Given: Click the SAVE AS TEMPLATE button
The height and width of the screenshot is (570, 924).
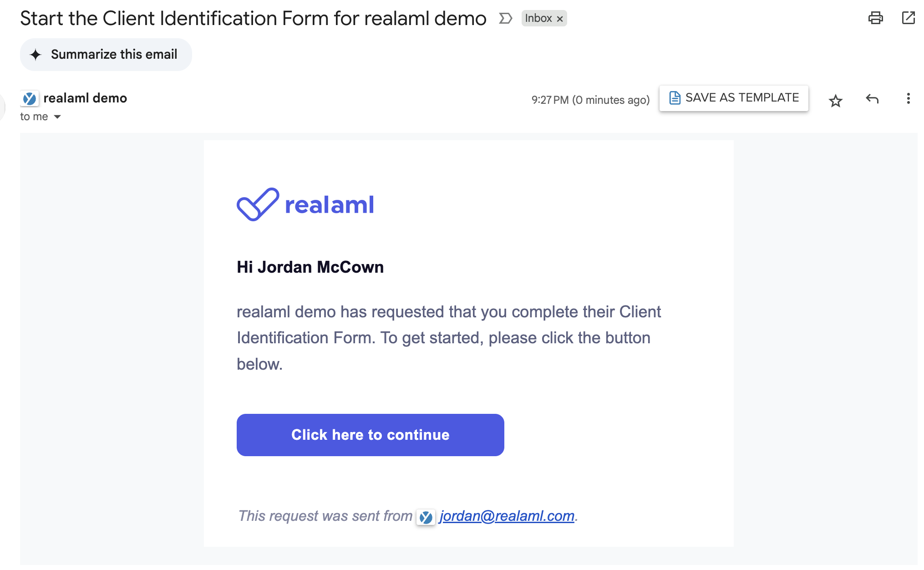Looking at the screenshot, I should pyautogui.click(x=734, y=98).
